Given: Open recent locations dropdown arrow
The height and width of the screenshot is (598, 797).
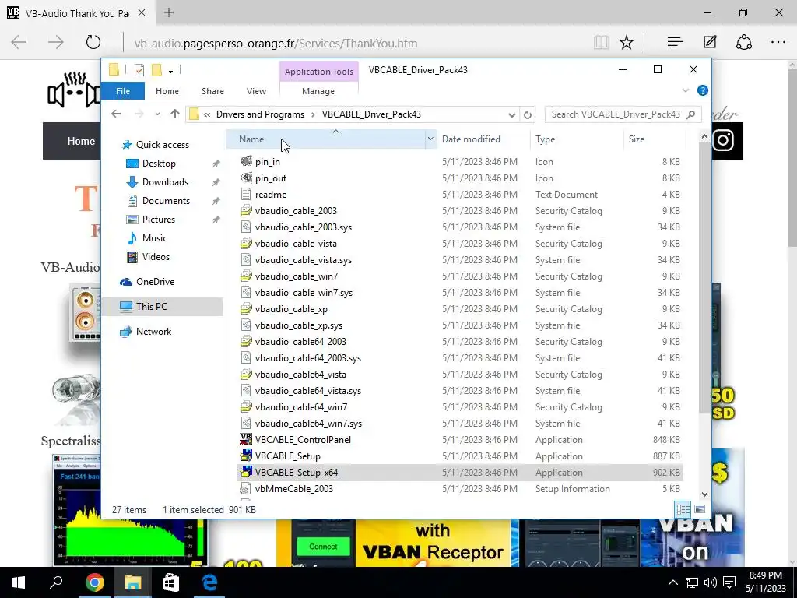Looking at the screenshot, I should 157,114.
